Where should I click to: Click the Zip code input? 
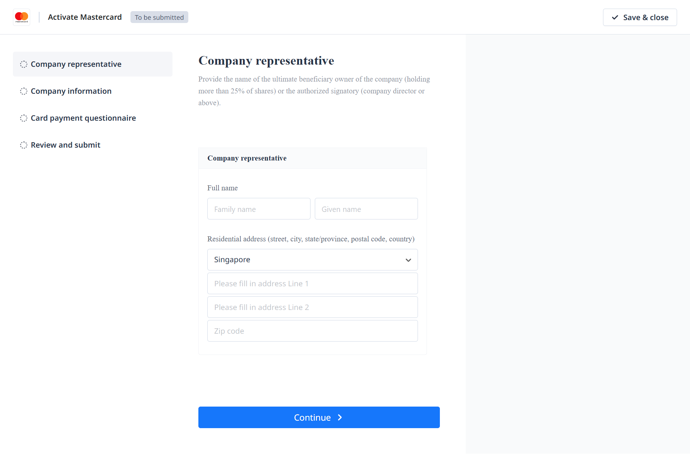coord(312,331)
